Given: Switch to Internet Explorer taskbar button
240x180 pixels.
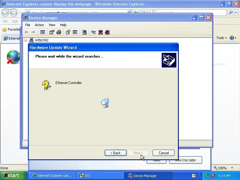Looking at the screenshot, I should click(52, 175).
